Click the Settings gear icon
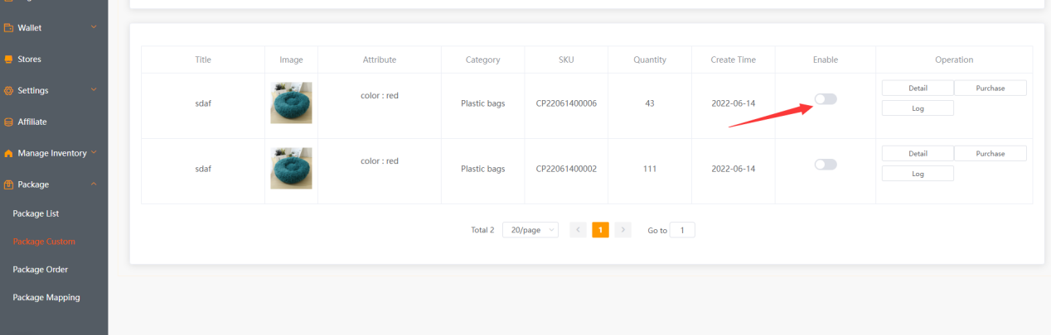Screen dimensions: 1051x335 click(x=9, y=90)
